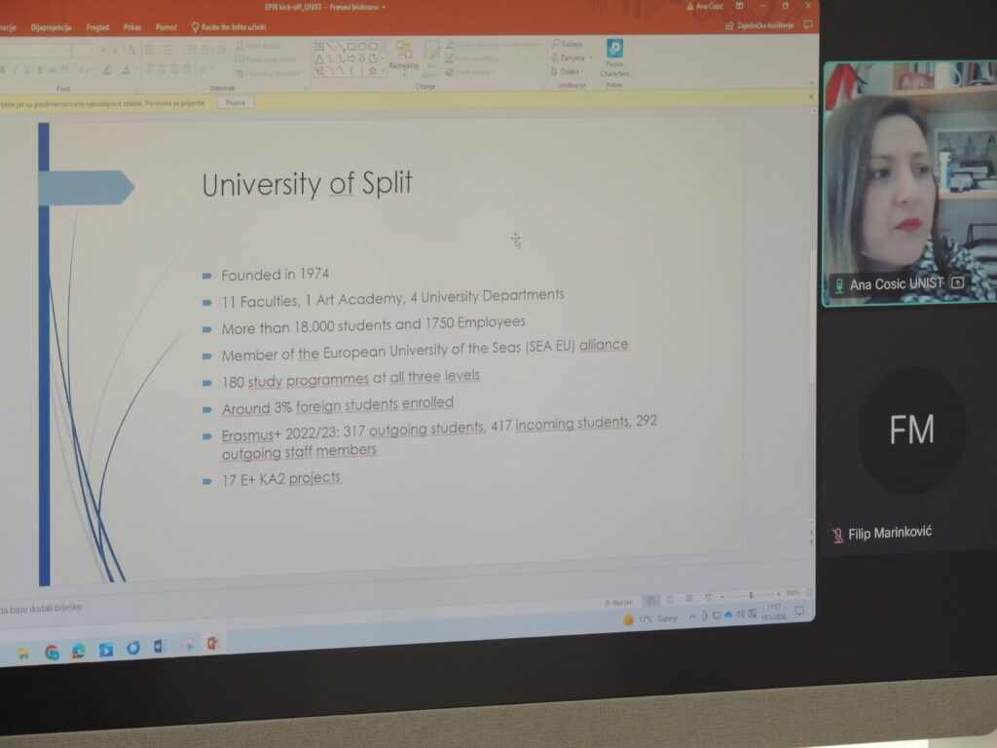Open Microsoft Edge from the taskbar

point(79,651)
